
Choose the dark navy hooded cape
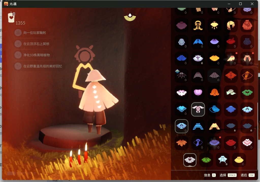[x=247, y=42]
